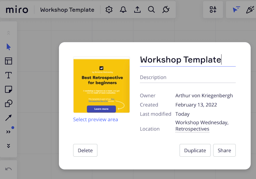Open the Templates tool in sidebar

[x=9, y=61]
